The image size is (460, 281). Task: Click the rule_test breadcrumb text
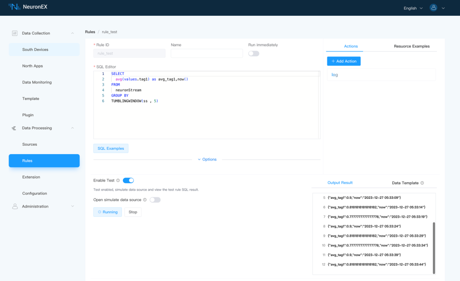[x=109, y=32]
